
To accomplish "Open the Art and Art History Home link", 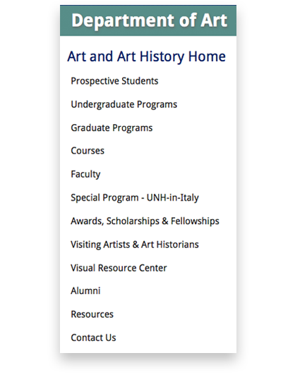I will [x=146, y=57].
